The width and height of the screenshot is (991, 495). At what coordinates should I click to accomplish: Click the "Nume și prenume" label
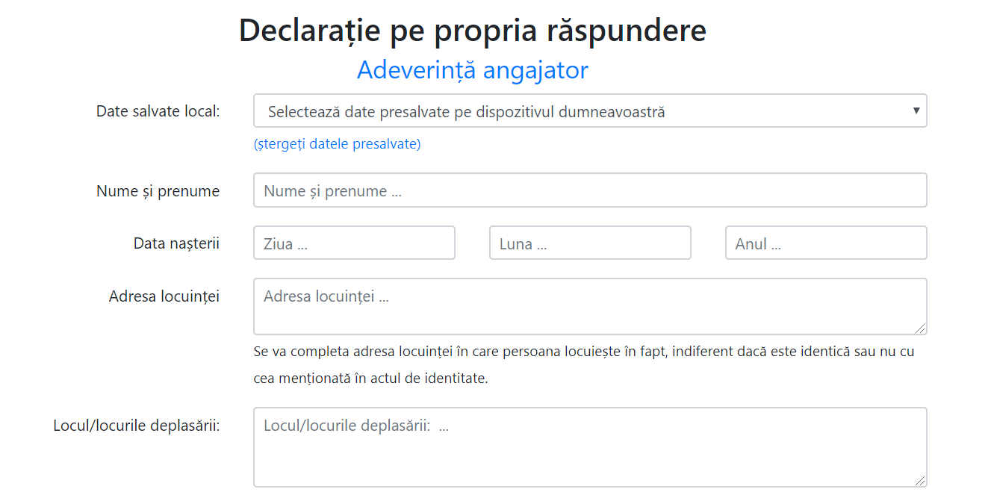(x=158, y=190)
